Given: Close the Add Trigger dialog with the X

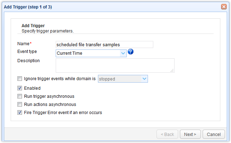Looking at the screenshot, I should pos(224,7).
